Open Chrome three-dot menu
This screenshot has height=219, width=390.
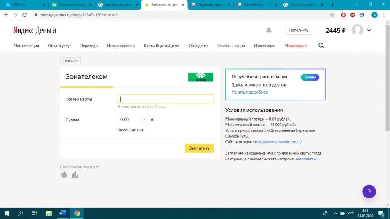(384, 15)
